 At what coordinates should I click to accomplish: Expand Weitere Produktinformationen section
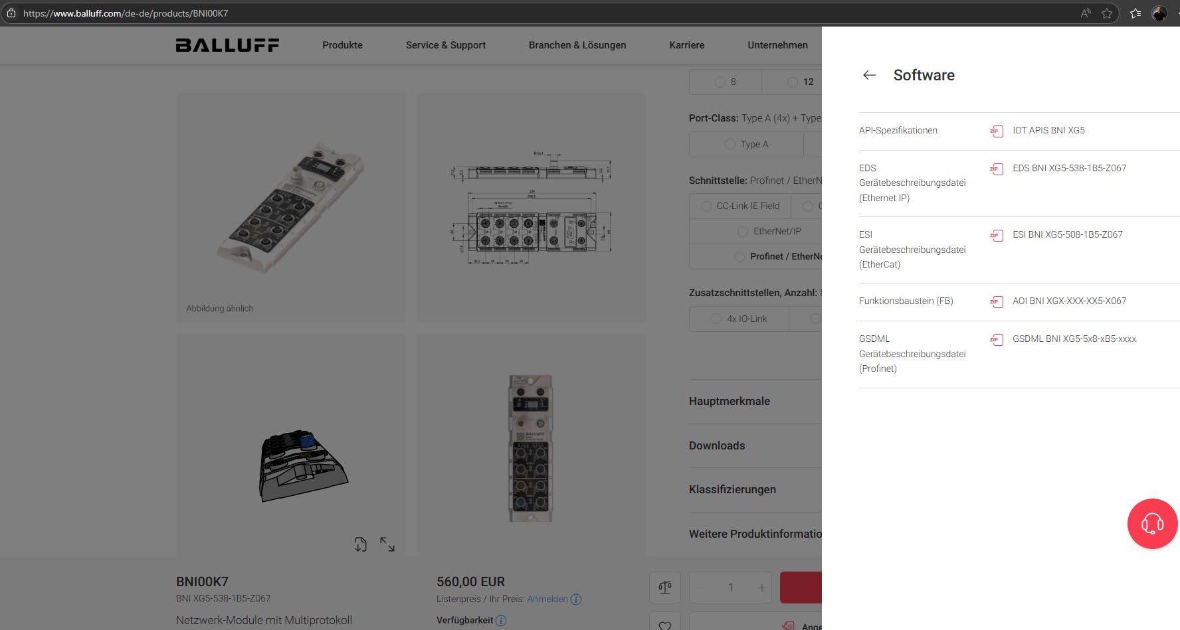tap(755, 534)
